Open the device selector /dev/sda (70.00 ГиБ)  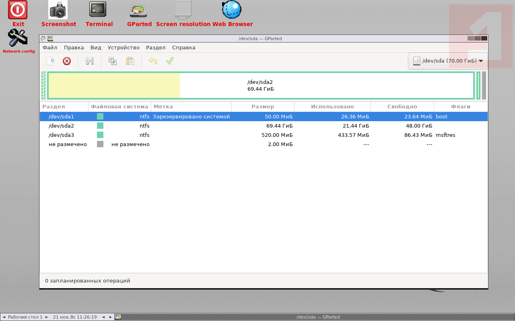coord(448,61)
